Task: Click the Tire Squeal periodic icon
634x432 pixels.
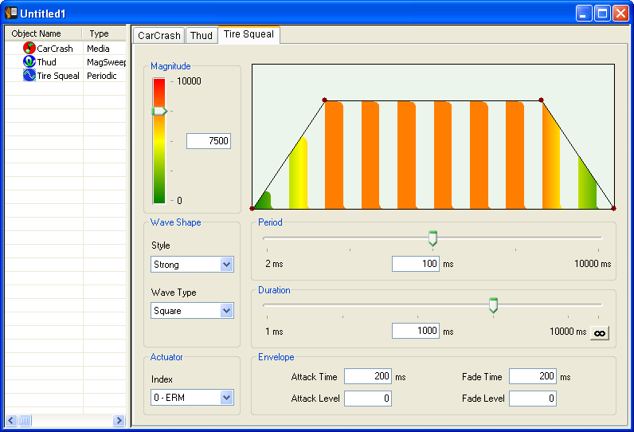Action: (29, 75)
